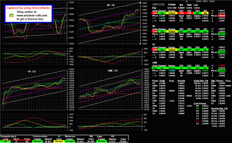Click the High column header beside Bid

tap(189, 5)
